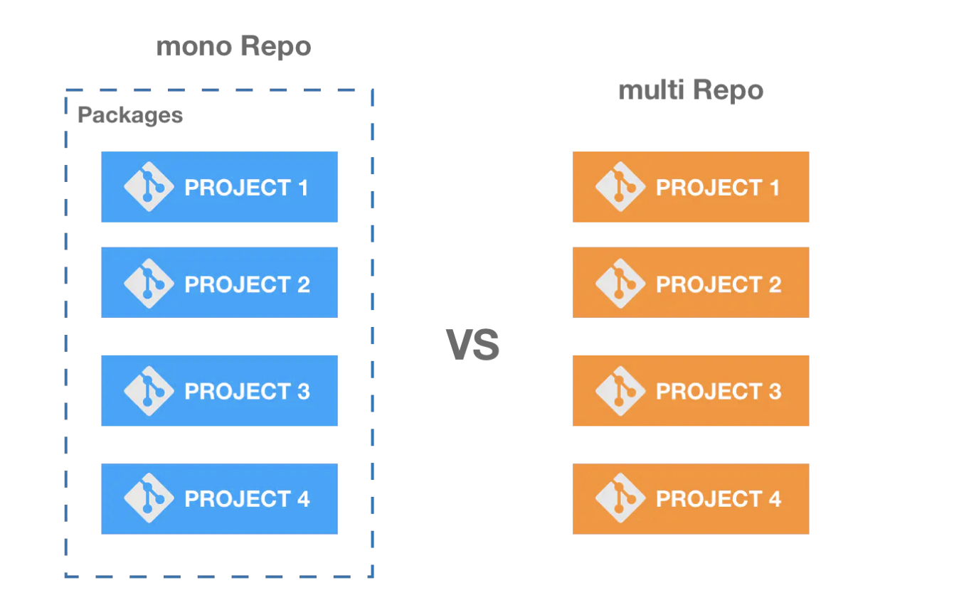
Task: Click the large VS text
Action: point(473,345)
